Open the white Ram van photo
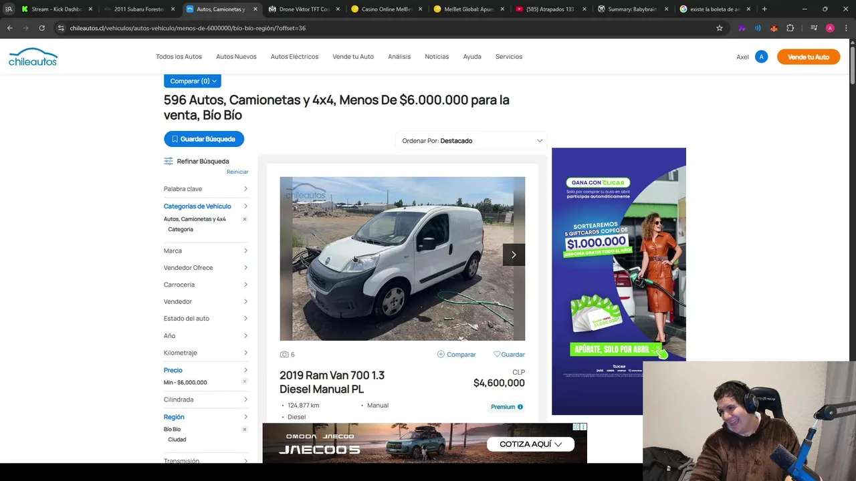The image size is (856, 481). [x=402, y=259]
